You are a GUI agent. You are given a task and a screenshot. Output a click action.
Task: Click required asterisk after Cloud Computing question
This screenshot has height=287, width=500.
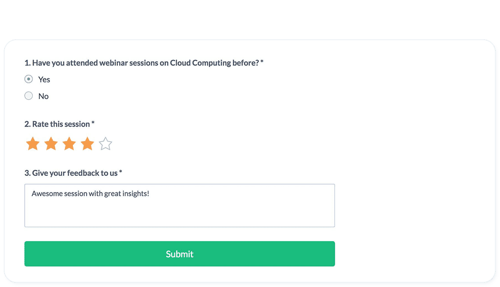pyautogui.click(x=262, y=62)
